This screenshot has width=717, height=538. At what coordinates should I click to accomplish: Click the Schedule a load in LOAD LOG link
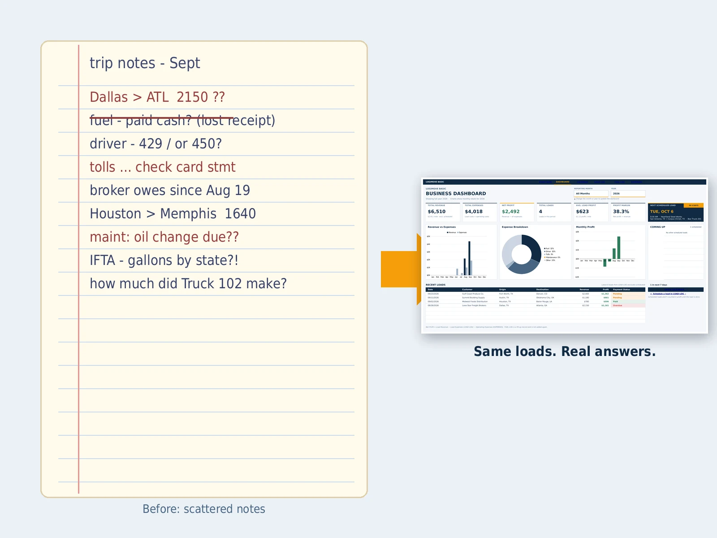[668, 294]
